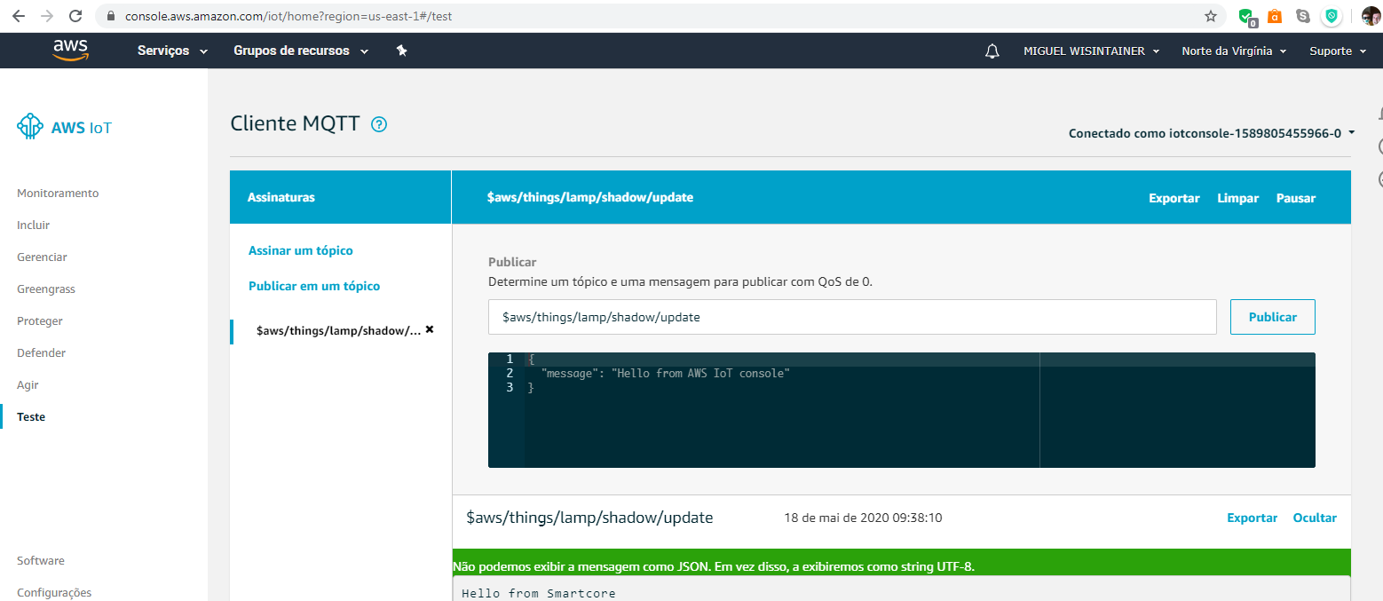
Task: Click Exportar in the blue header
Action: tap(1174, 199)
